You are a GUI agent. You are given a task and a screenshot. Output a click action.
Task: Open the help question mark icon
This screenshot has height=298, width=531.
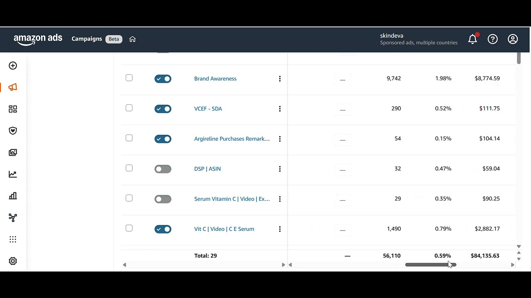(x=492, y=39)
